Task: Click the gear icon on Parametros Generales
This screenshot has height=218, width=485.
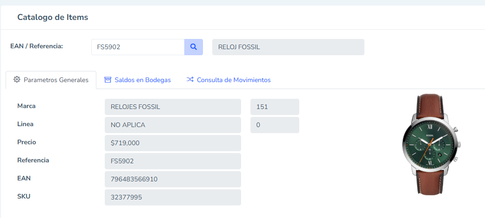Action: point(17,80)
